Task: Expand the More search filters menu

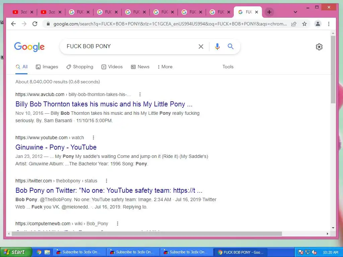Action: pos(165,67)
